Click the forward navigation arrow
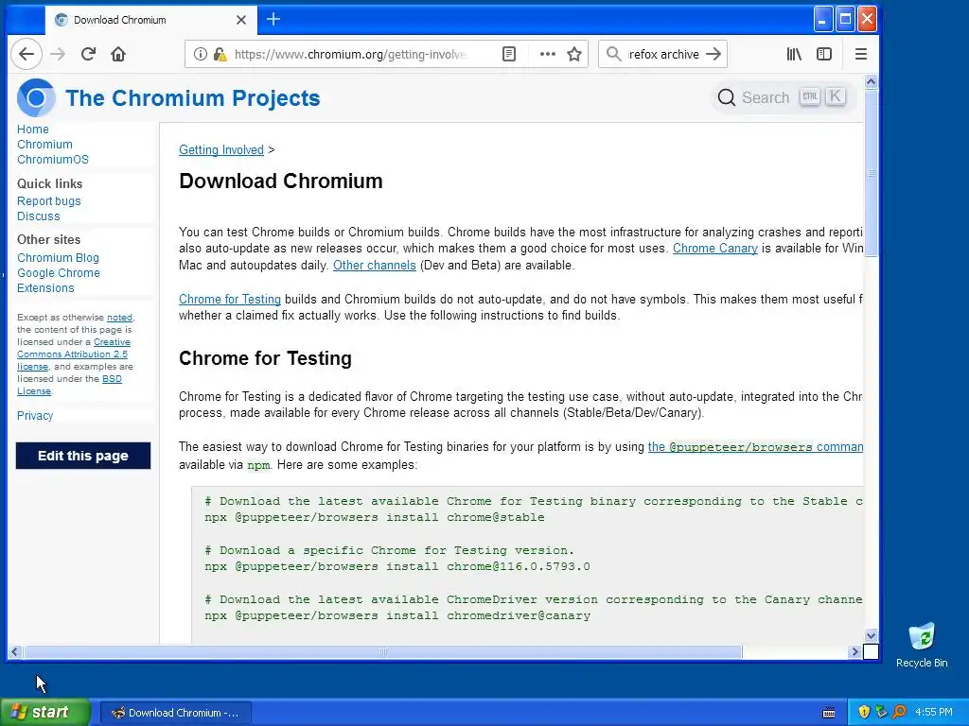This screenshot has width=969, height=726. tap(58, 54)
